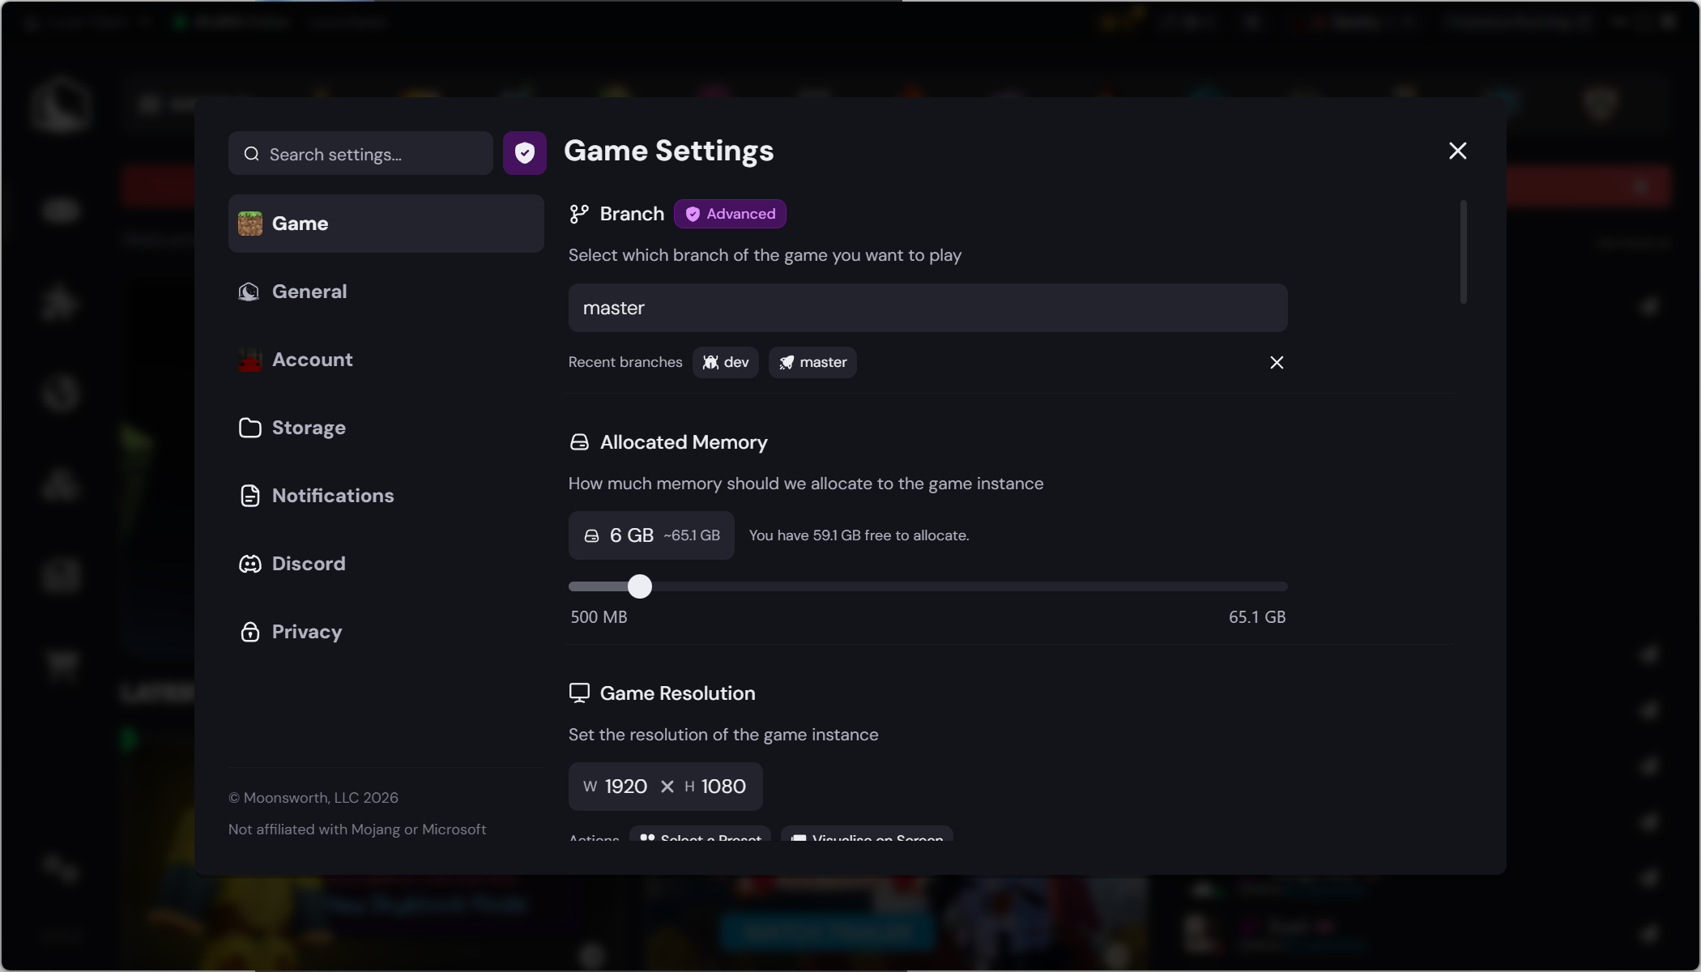Select the dev recent branch chip
Image resolution: width=1701 pixels, height=972 pixels.
click(x=726, y=362)
